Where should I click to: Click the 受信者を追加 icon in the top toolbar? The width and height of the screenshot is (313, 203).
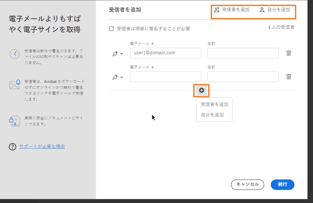coord(216,10)
